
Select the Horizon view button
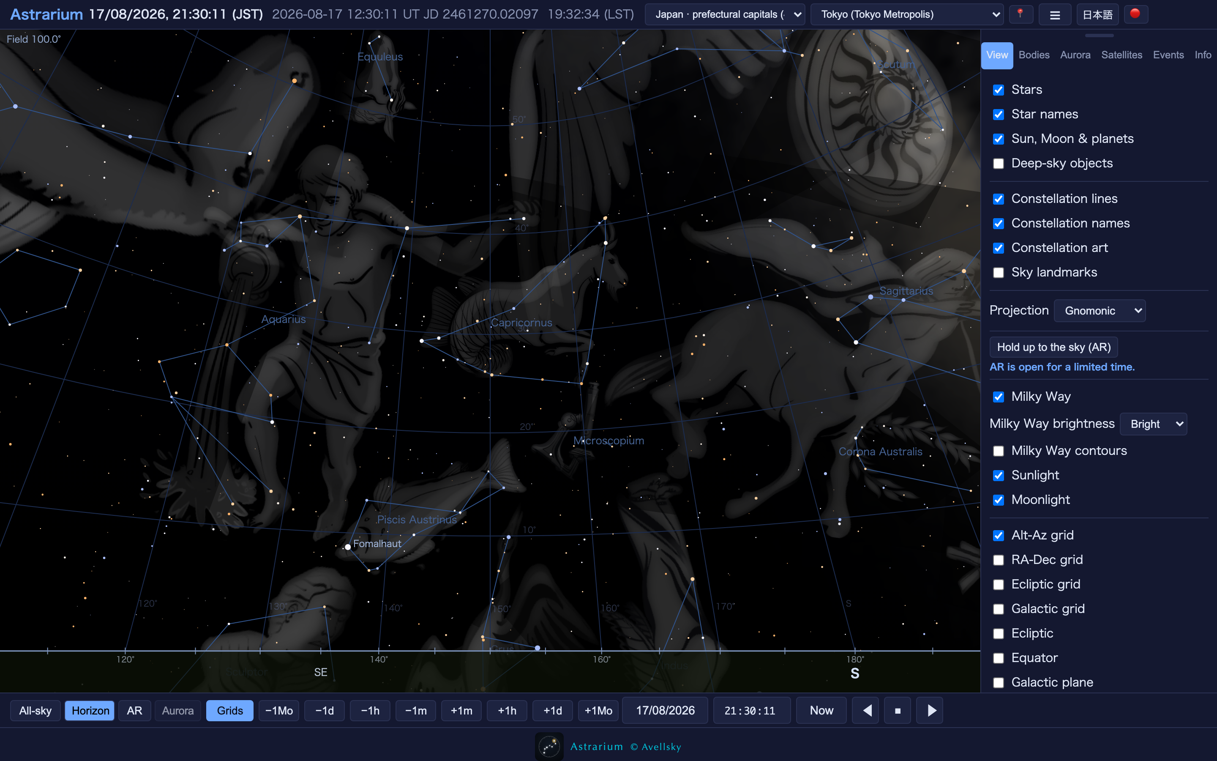(x=90, y=710)
